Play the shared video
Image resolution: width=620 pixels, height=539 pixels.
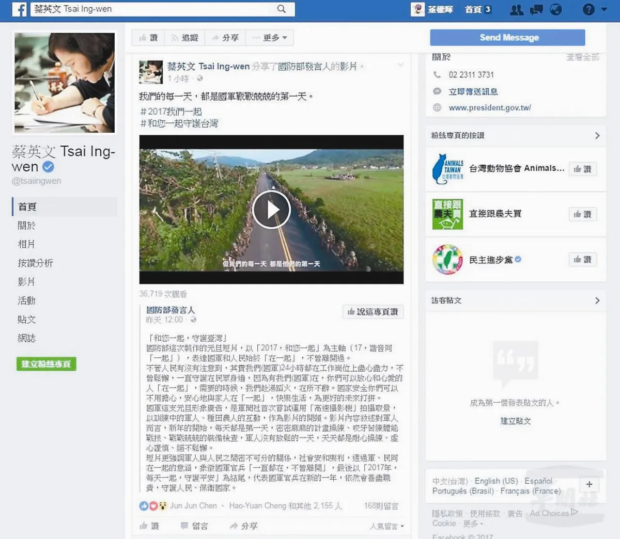[x=271, y=210]
